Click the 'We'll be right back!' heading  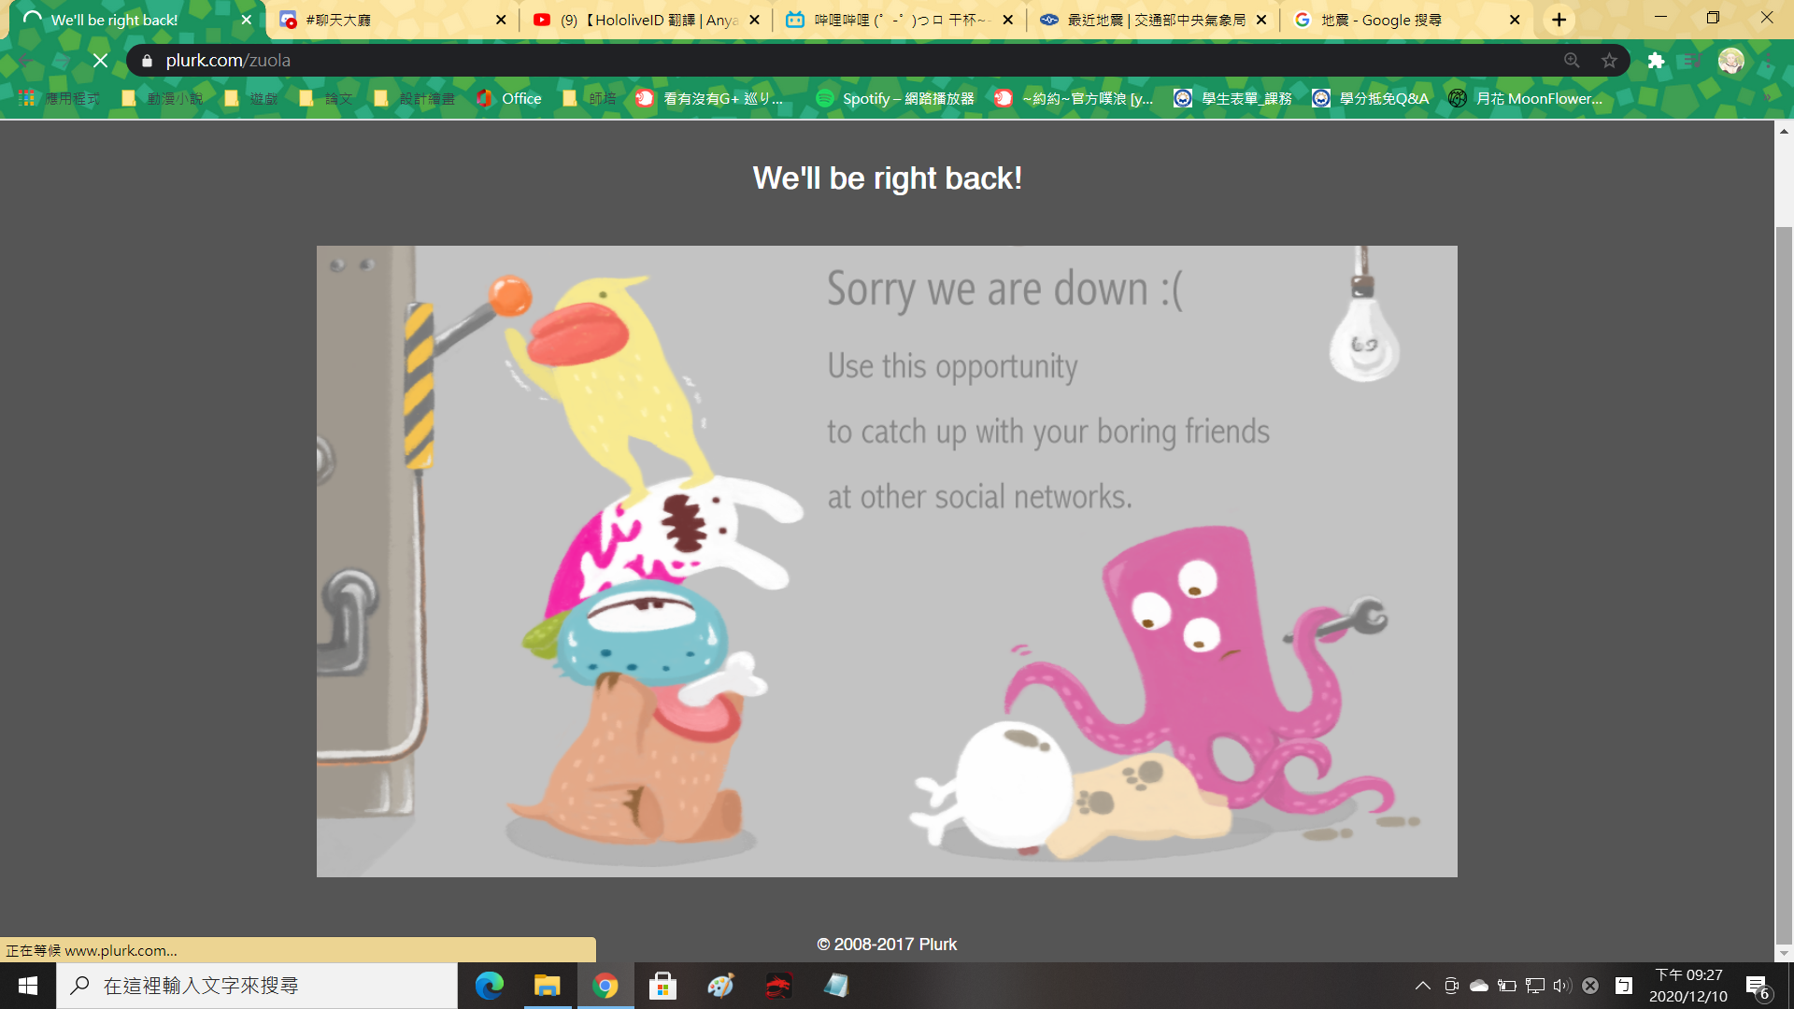point(887,178)
